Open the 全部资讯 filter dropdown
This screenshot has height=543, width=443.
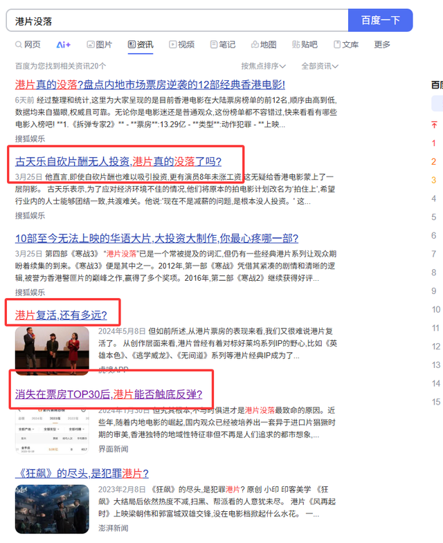320,66
